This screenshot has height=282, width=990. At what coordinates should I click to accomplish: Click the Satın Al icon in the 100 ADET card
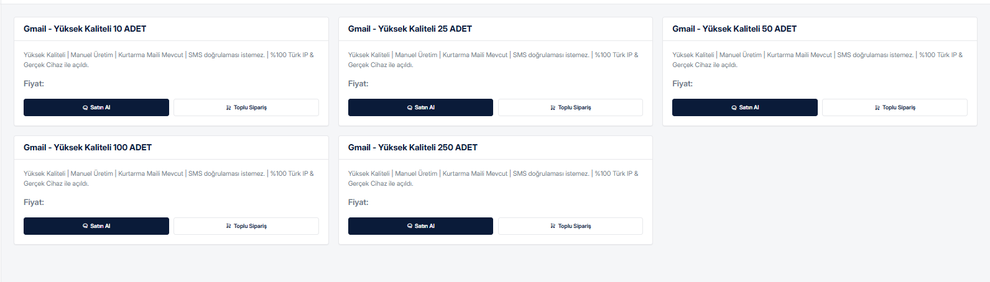[85, 226]
